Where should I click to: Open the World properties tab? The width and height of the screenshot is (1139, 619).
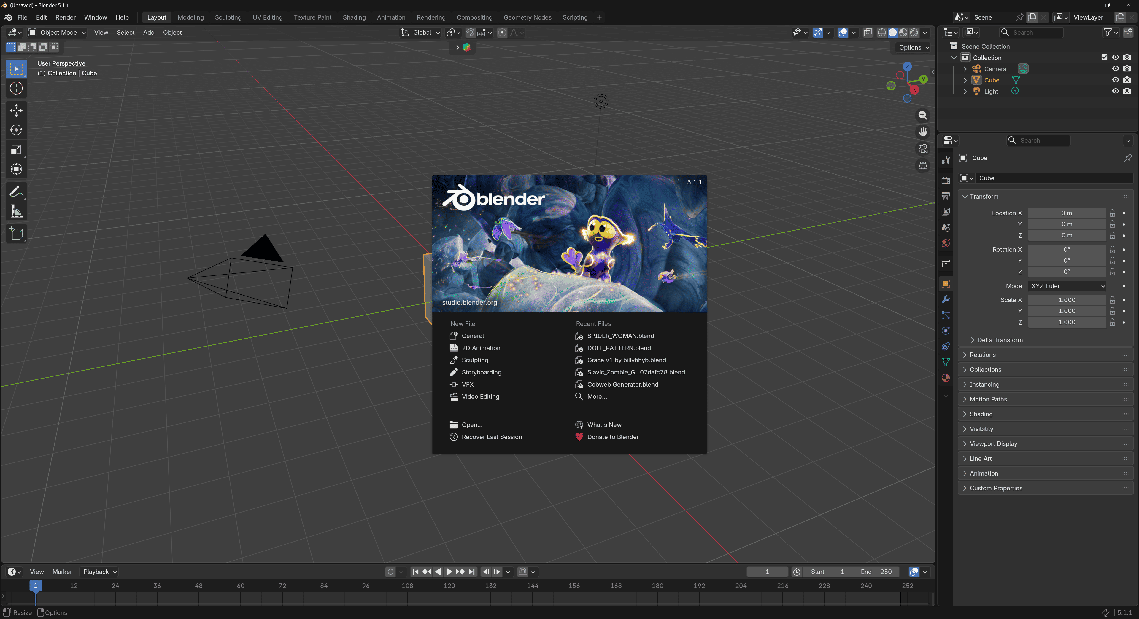(946, 243)
